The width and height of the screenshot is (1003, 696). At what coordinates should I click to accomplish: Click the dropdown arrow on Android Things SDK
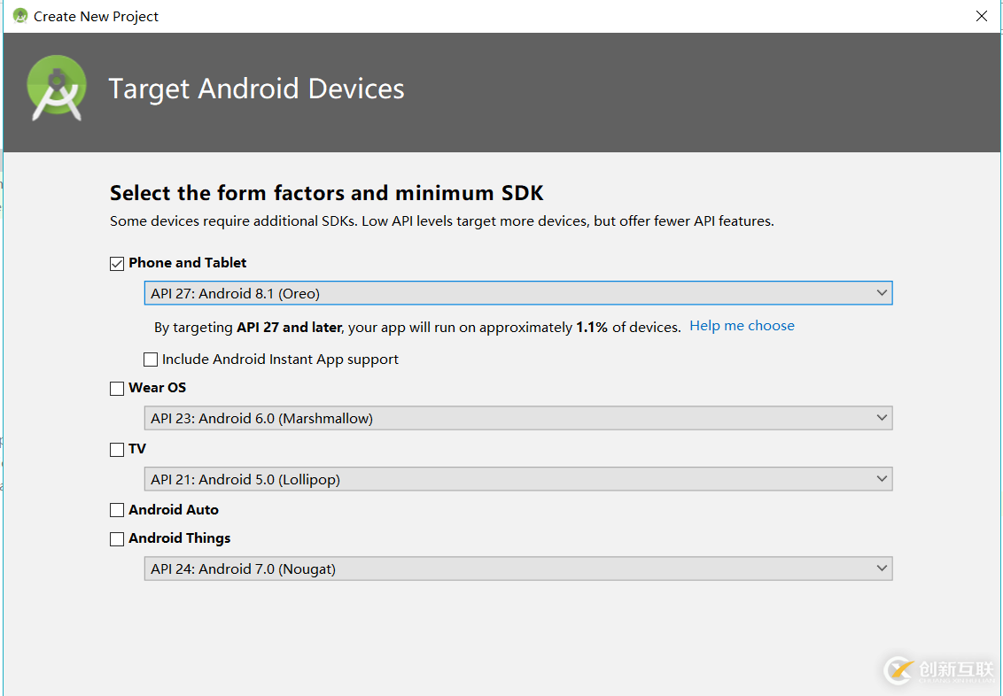[x=882, y=568]
